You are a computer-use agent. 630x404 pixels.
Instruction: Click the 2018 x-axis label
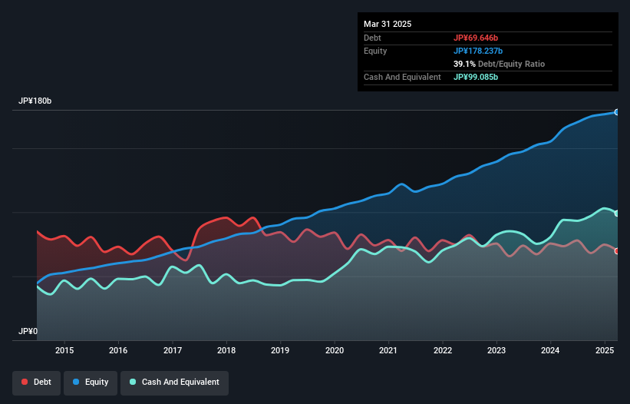point(226,351)
